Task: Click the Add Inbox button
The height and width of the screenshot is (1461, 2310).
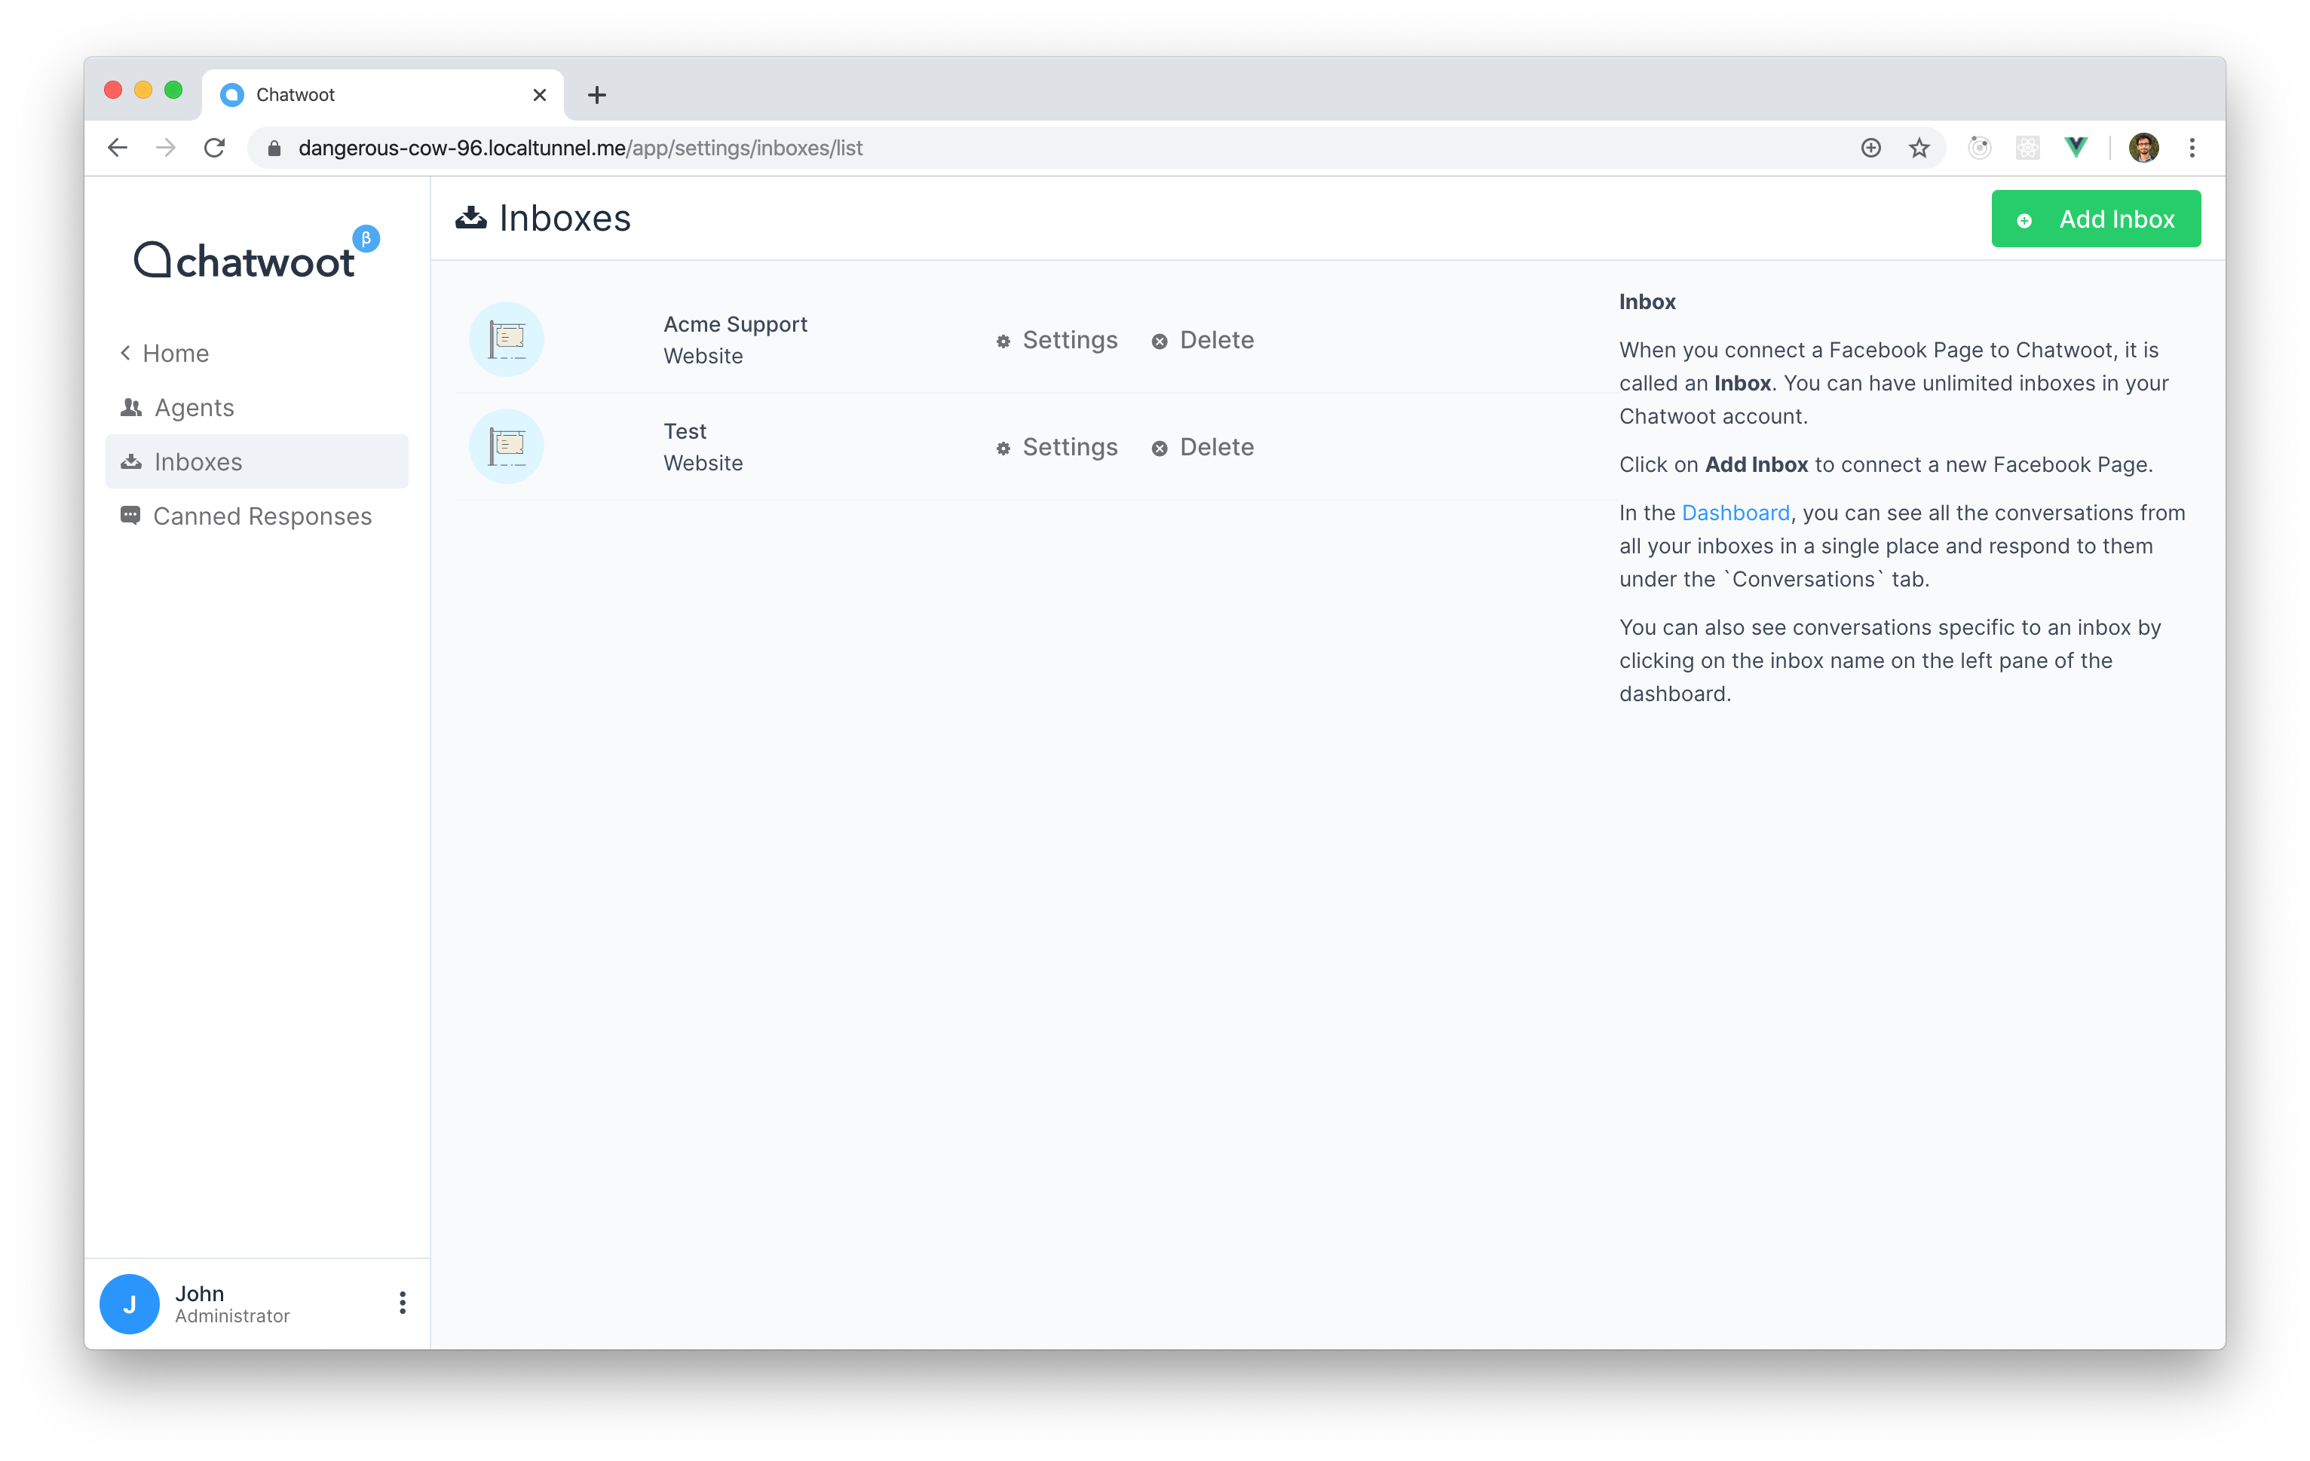Action: (2097, 219)
